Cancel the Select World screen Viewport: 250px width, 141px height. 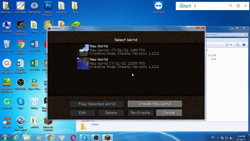click(x=169, y=113)
